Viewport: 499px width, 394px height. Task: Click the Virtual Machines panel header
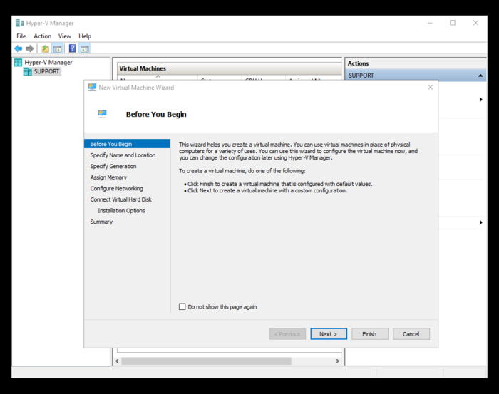click(x=229, y=68)
